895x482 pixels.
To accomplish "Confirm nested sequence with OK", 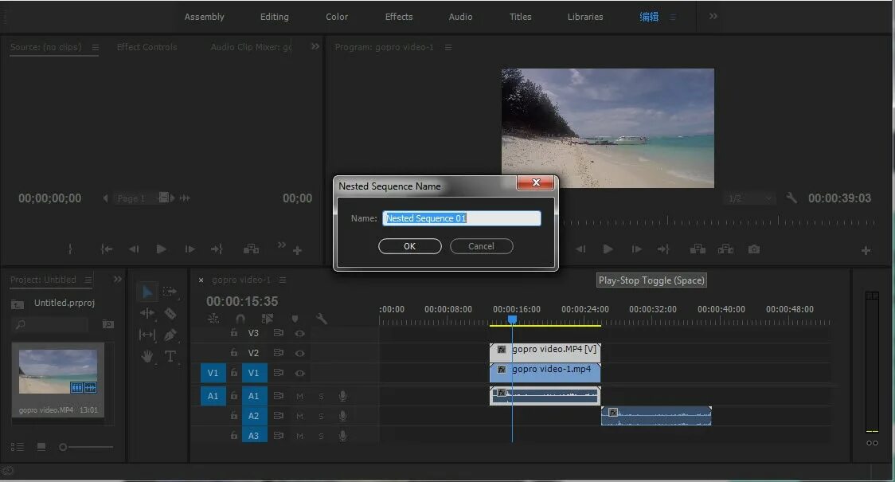I will (x=410, y=246).
